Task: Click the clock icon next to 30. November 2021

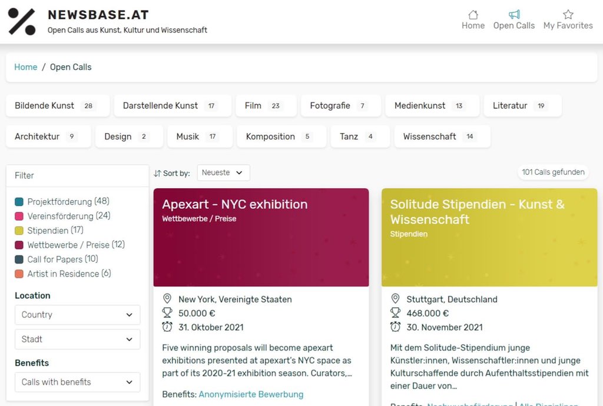Action: tap(395, 327)
